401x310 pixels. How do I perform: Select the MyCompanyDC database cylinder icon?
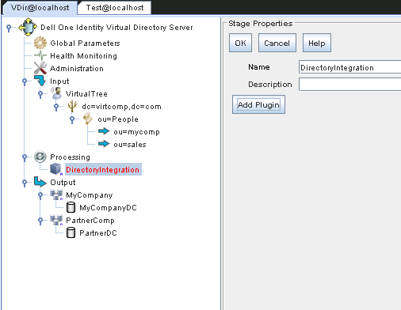pos(71,207)
